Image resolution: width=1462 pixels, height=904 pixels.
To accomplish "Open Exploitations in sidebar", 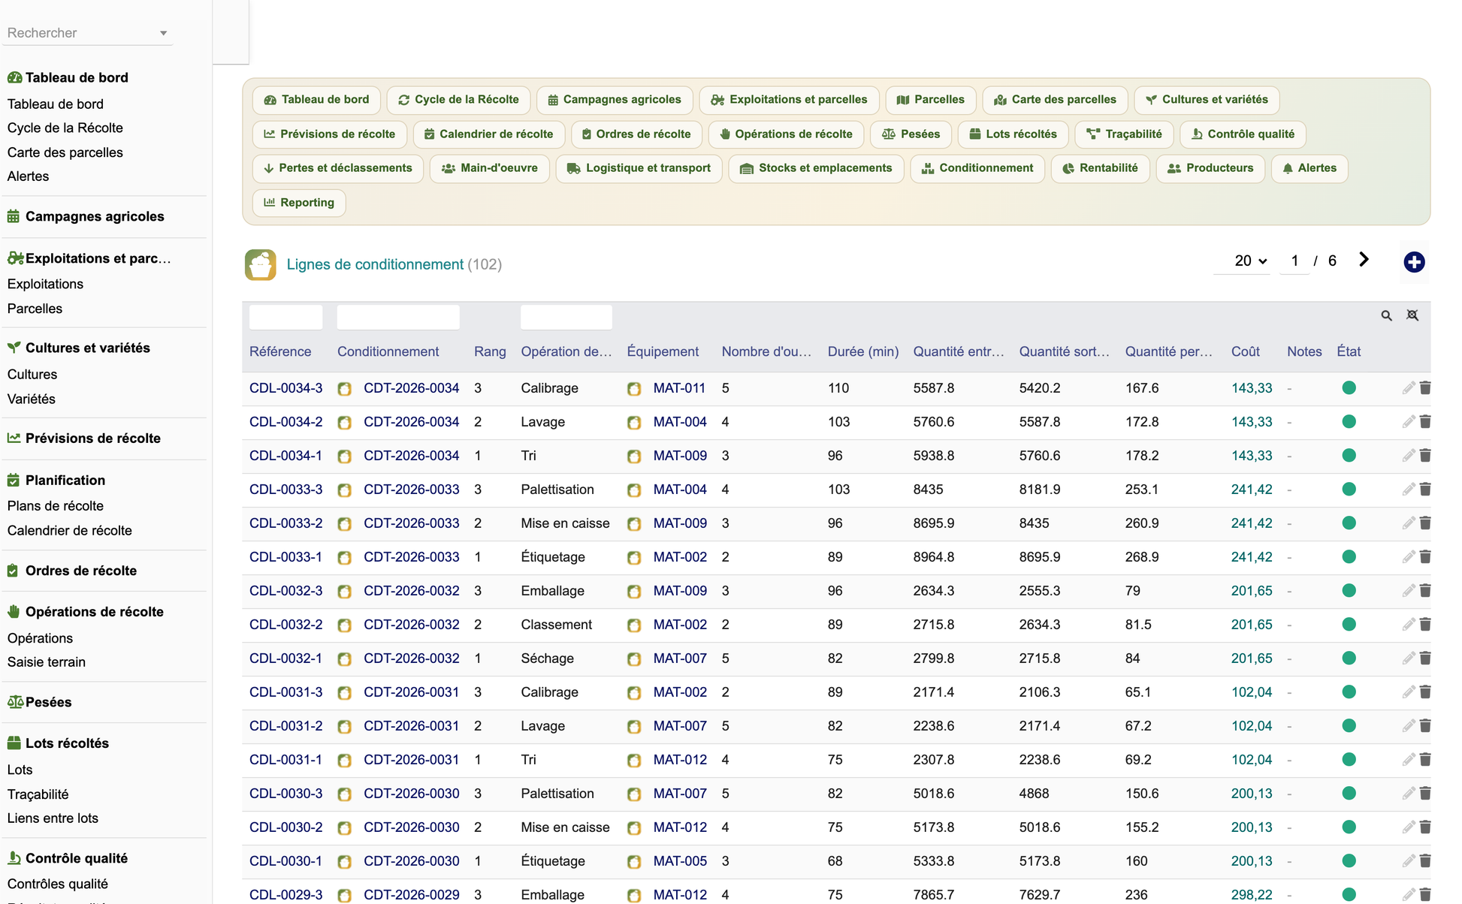I will (45, 284).
